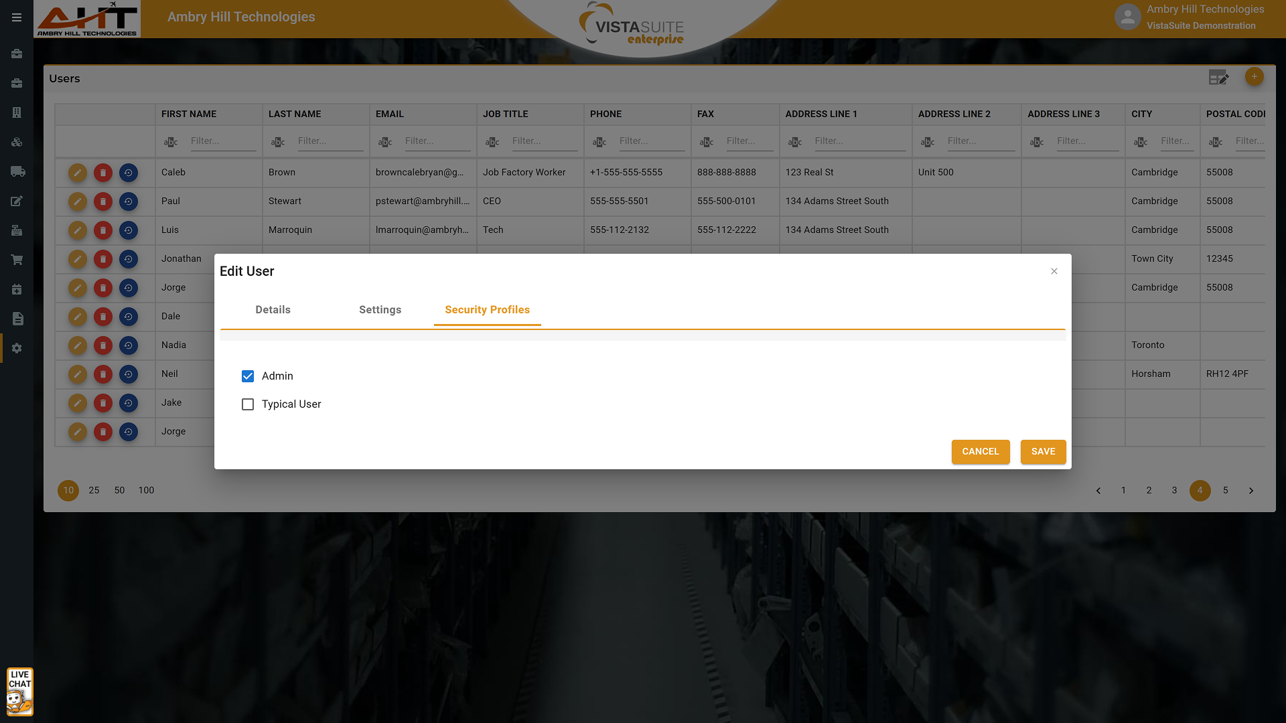The image size is (1286, 723).
Task: Switch to the Details tab
Action: [273, 310]
